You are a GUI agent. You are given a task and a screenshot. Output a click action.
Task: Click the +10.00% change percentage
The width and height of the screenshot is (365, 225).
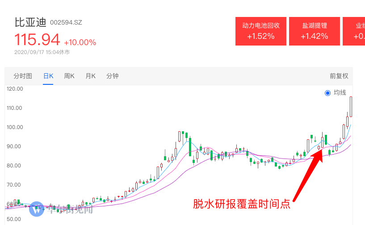(80, 42)
